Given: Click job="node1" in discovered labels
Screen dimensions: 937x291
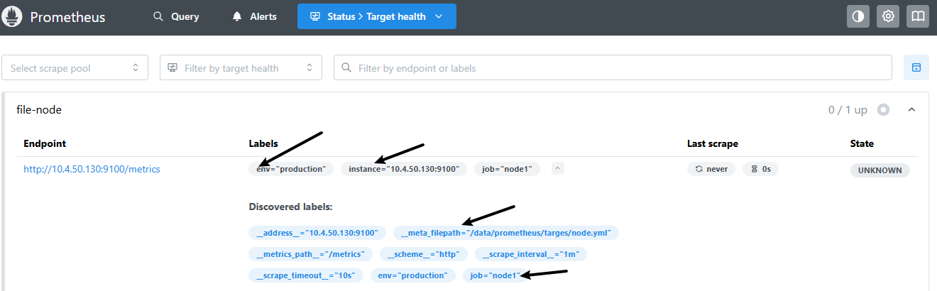Looking at the screenshot, I should (495, 275).
